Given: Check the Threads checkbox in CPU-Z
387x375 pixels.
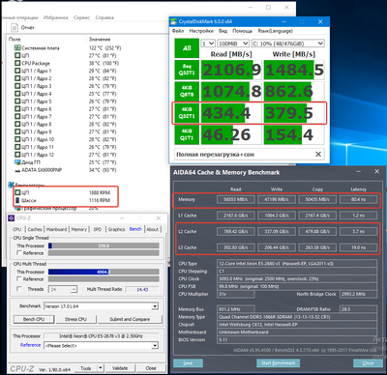Looking at the screenshot, I should coord(19,289).
